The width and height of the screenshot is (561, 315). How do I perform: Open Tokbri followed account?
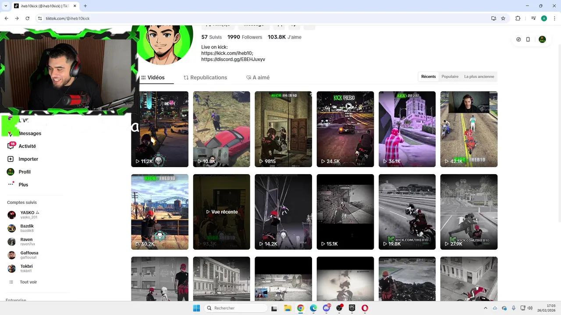(x=26, y=269)
